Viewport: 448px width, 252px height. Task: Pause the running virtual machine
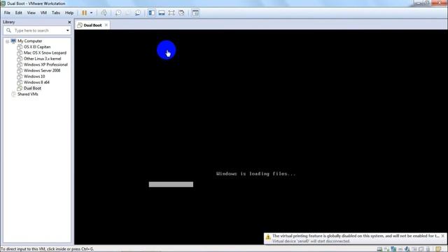84,13
